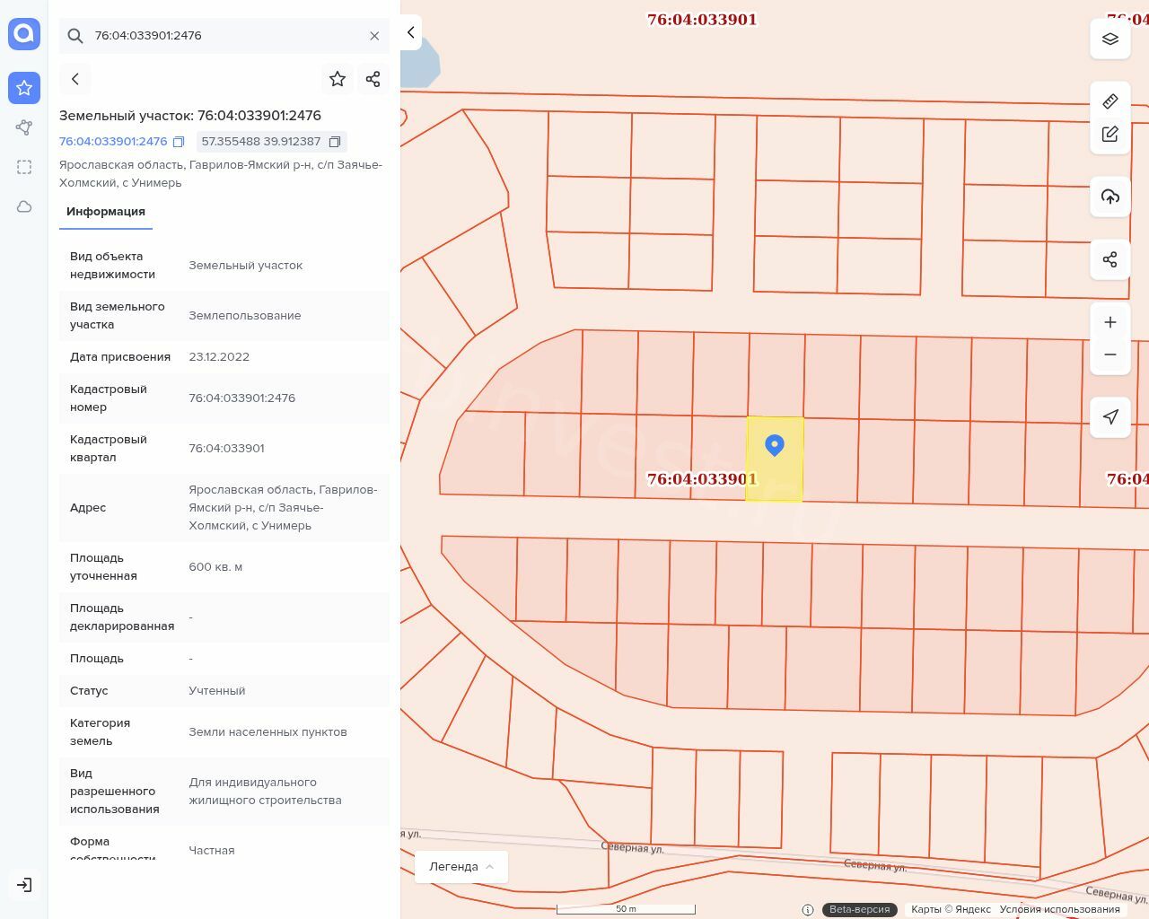The width and height of the screenshot is (1149, 919).
Task: Zoom in on the map
Action: (x=1110, y=322)
